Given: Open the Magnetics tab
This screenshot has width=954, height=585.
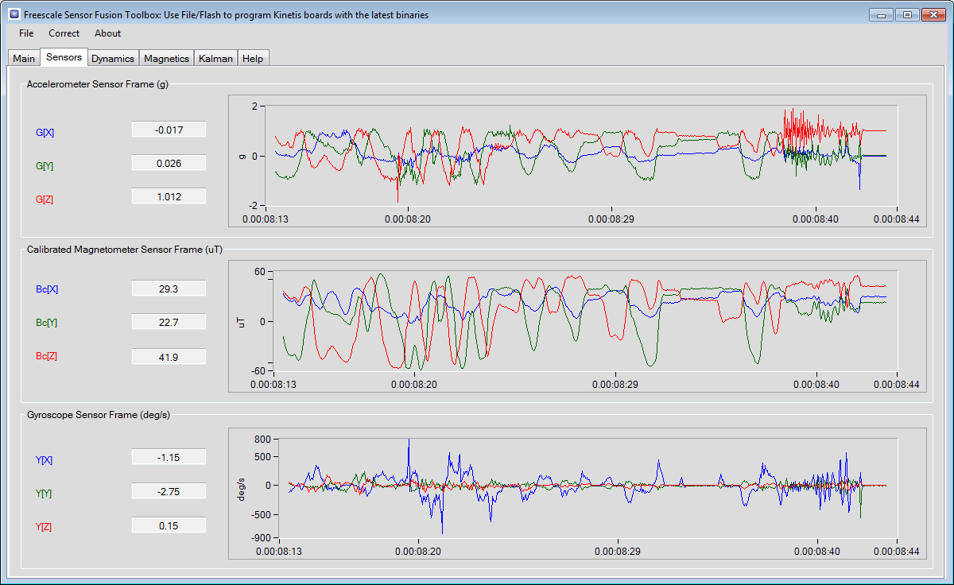Looking at the screenshot, I should point(166,58).
